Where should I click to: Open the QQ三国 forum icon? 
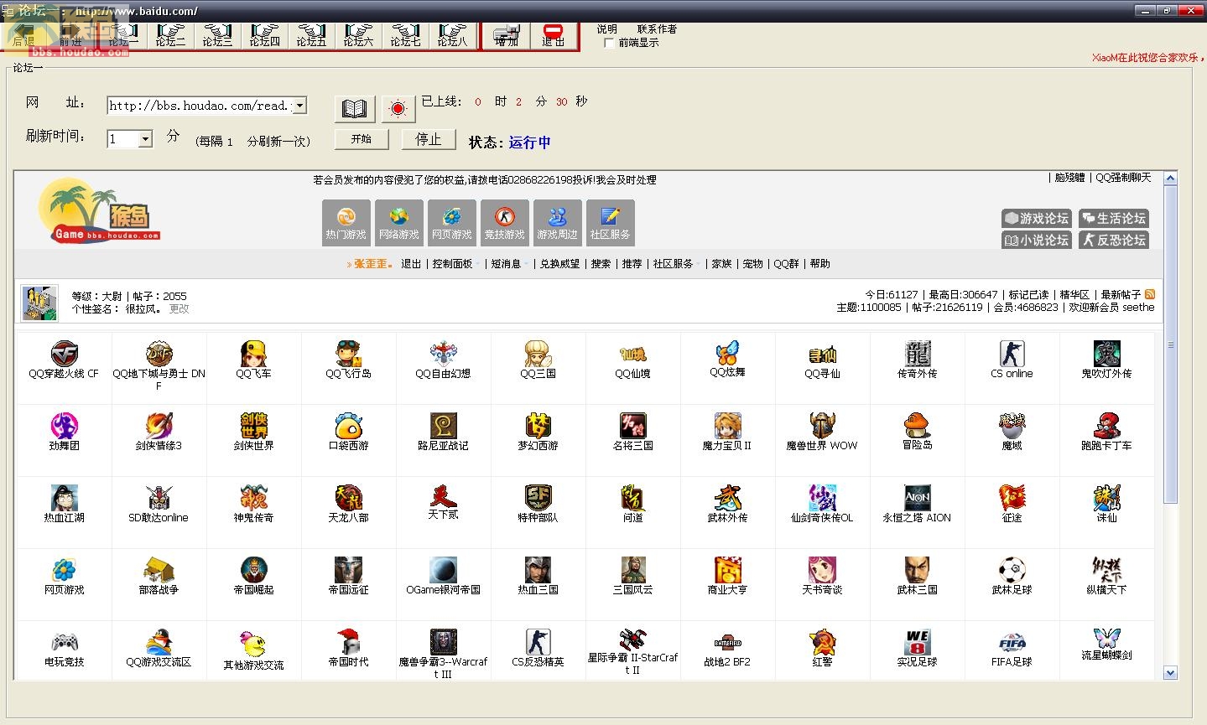point(538,354)
